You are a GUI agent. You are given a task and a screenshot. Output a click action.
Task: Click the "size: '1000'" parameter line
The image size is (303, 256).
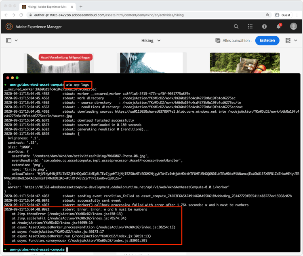(20, 147)
